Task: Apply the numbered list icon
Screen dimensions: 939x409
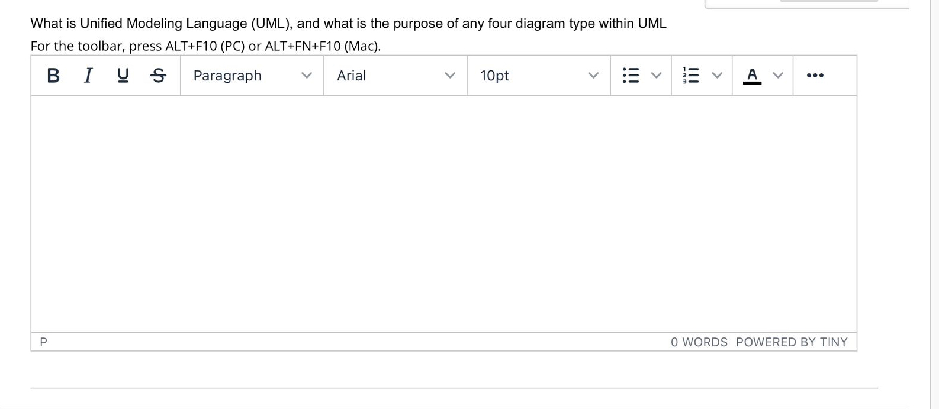Action: (x=690, y=75)
